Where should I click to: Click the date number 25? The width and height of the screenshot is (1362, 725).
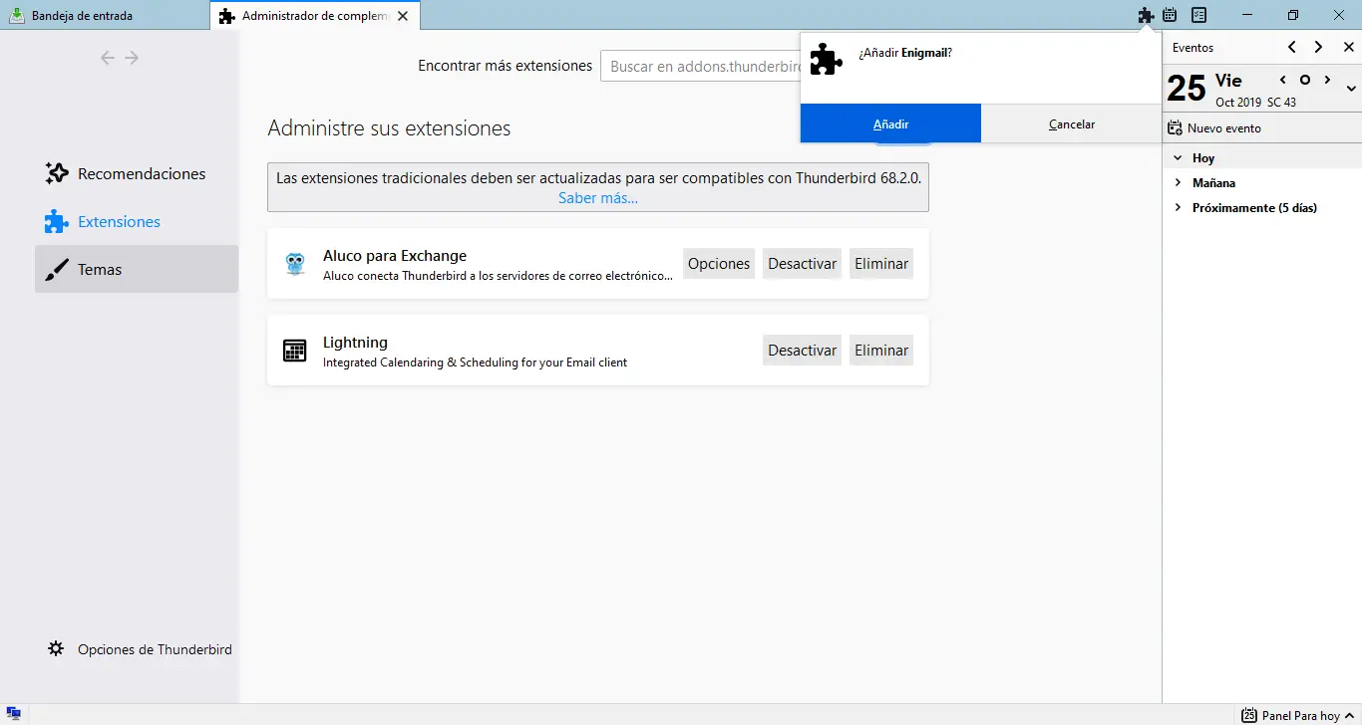(1187, 89)
